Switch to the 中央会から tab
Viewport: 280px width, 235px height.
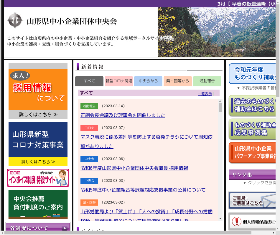pyautogui.click(x=148, y=81)
